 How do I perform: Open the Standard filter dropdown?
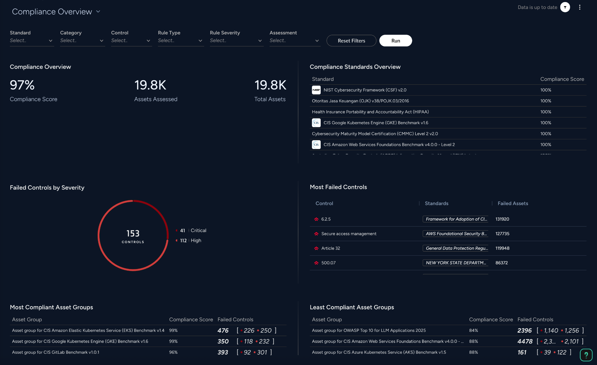(x=32, y=41)
